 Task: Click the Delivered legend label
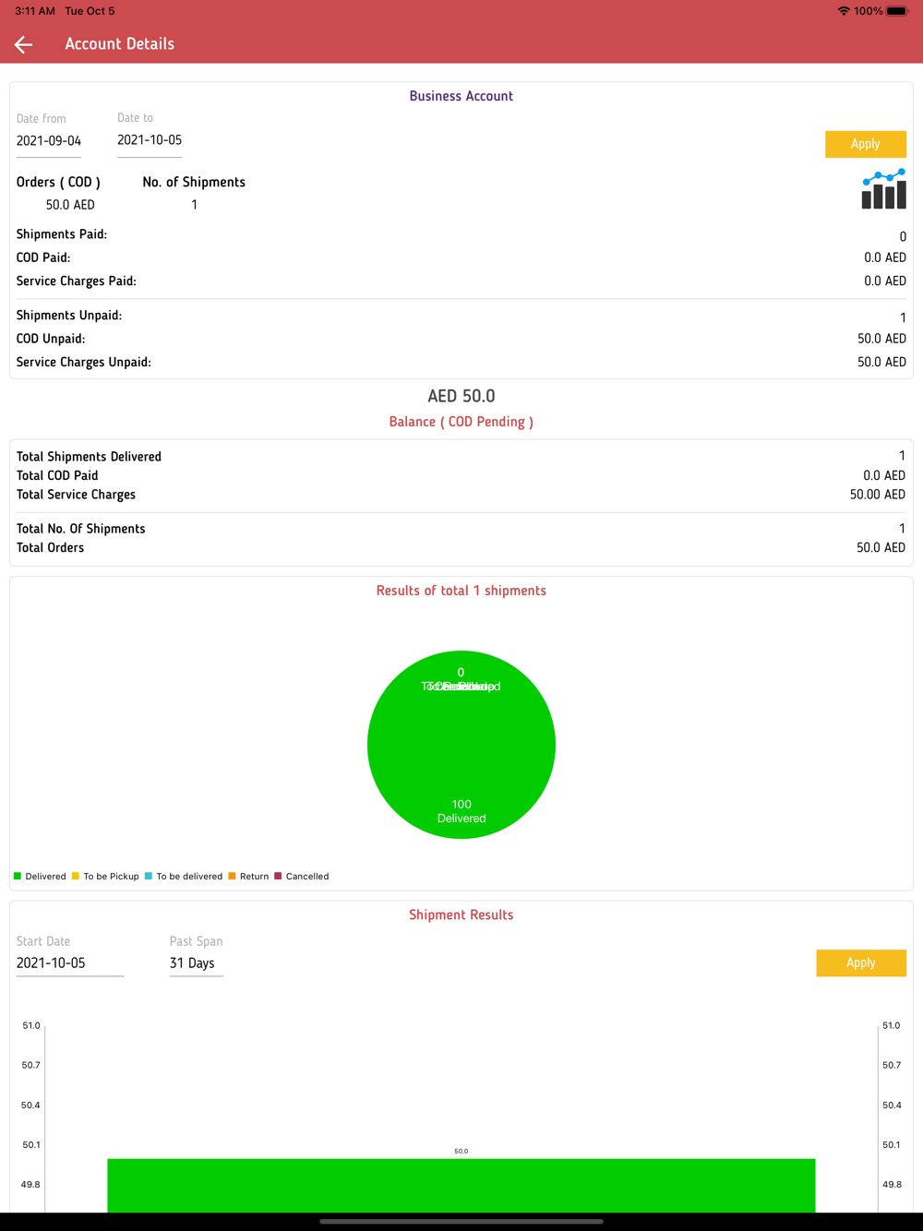click(x=45, y=877)
